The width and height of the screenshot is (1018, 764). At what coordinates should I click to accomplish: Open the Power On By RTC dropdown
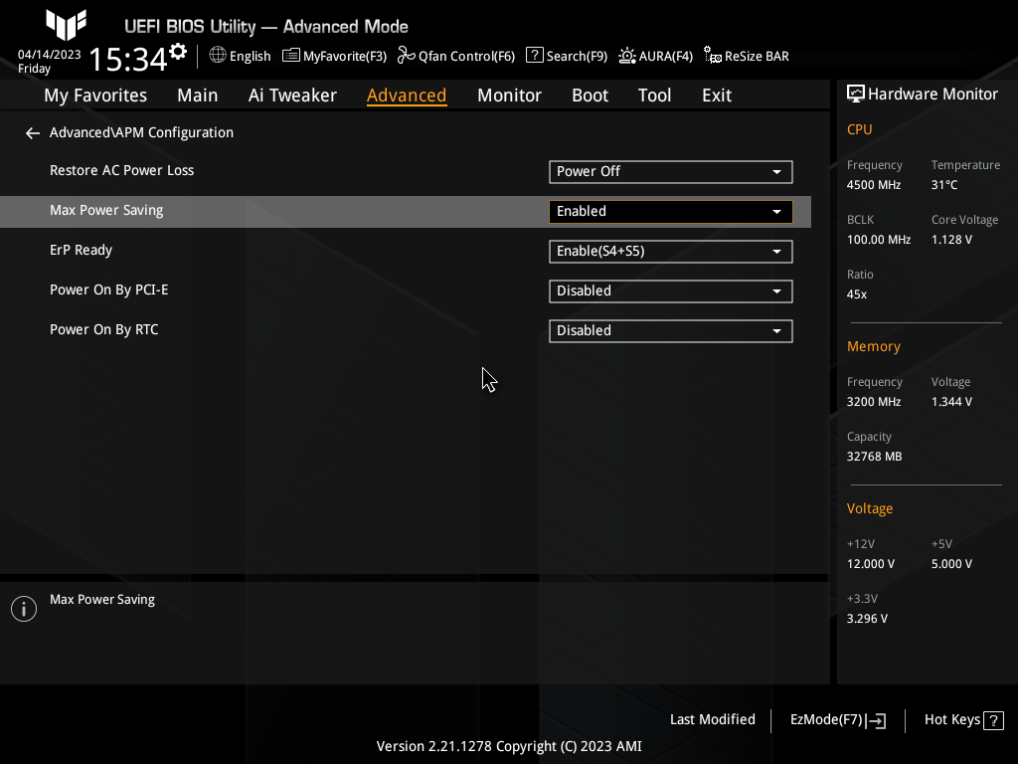tap(671, 330)
